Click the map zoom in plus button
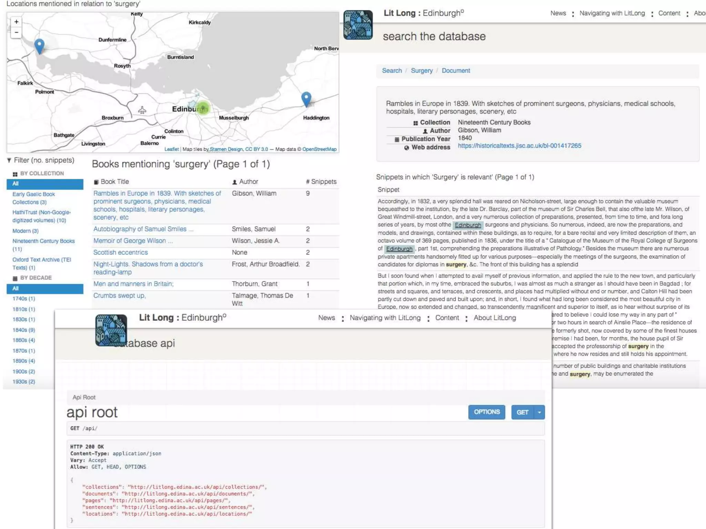706x529 pixels. (x=16, y=22)
